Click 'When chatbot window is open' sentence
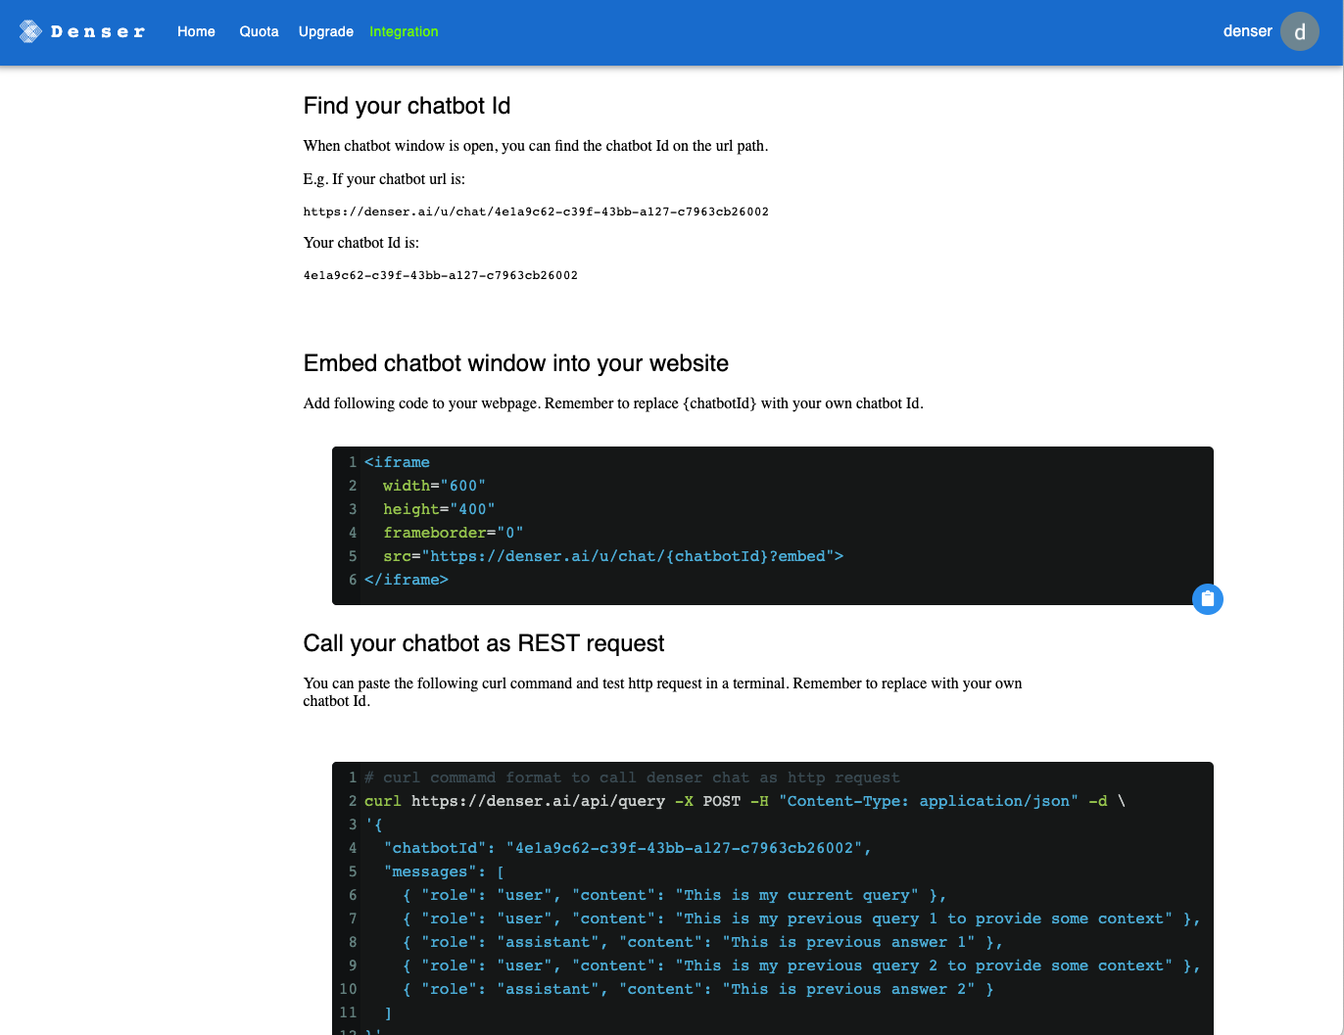 [x=536, y=146]
